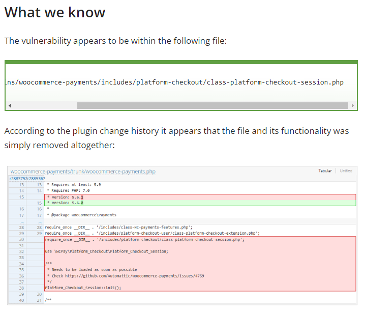Viewport: 365px width, 311px height.
Task: Click old line number 30 in diff gutter
Action: (x=21, y=239)
